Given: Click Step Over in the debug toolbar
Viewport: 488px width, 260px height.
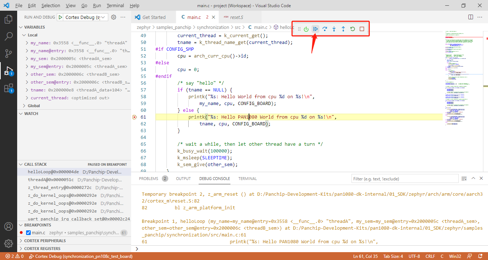Looking at the screenshot, I should click(x=325, y=29).
